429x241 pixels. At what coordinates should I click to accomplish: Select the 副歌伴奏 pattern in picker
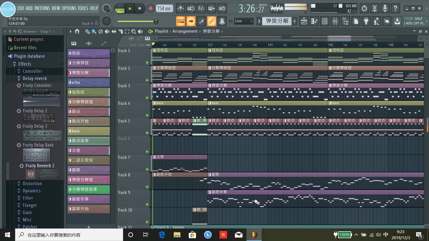pos(89,199)
